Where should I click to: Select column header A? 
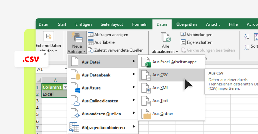[x=55, y=80]
